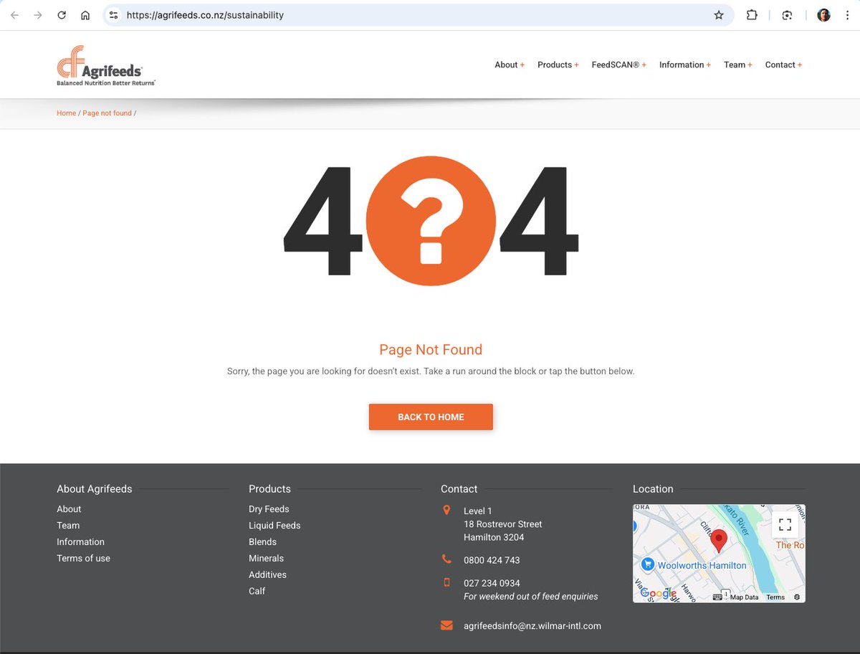860x654 pixels.
Task: Open footer Terms of use link
Action: coord(83,559)
